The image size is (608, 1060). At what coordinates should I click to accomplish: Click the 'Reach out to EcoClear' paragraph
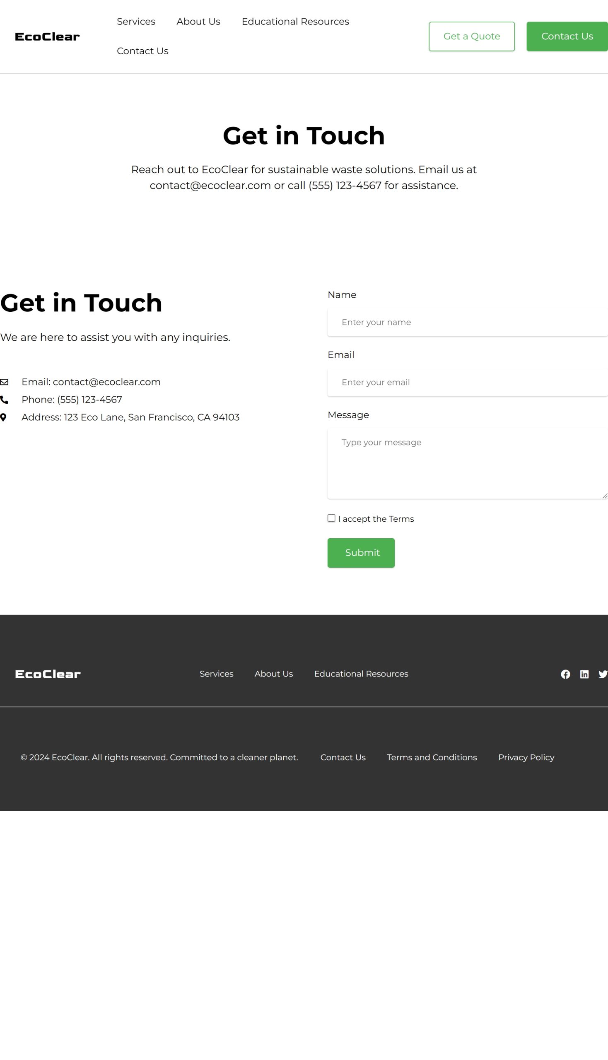pyautogui.click(x=304, y=178)
